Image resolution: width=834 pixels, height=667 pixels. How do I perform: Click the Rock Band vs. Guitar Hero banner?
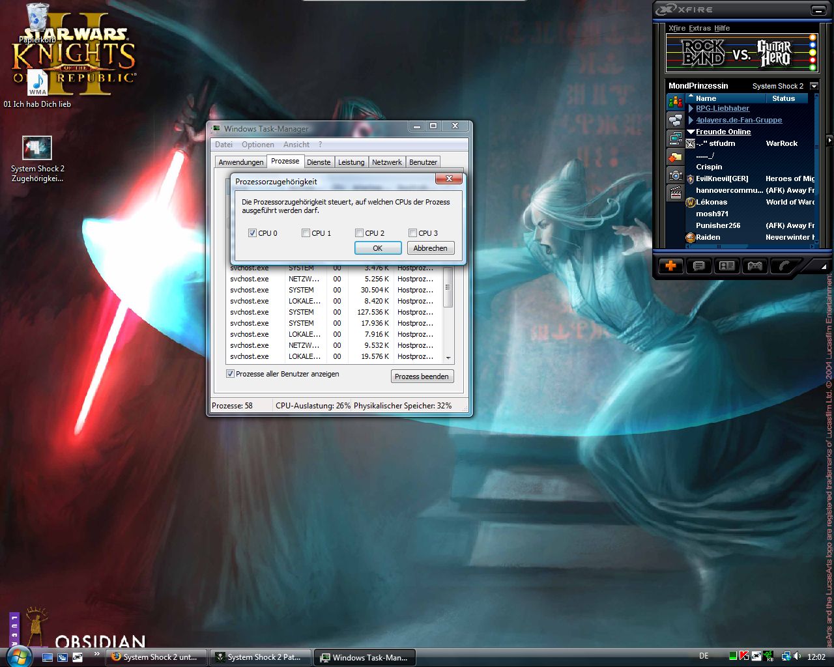coord(741,53)
